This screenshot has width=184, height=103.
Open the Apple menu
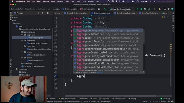pyautogui.click(x=12, y=1)
